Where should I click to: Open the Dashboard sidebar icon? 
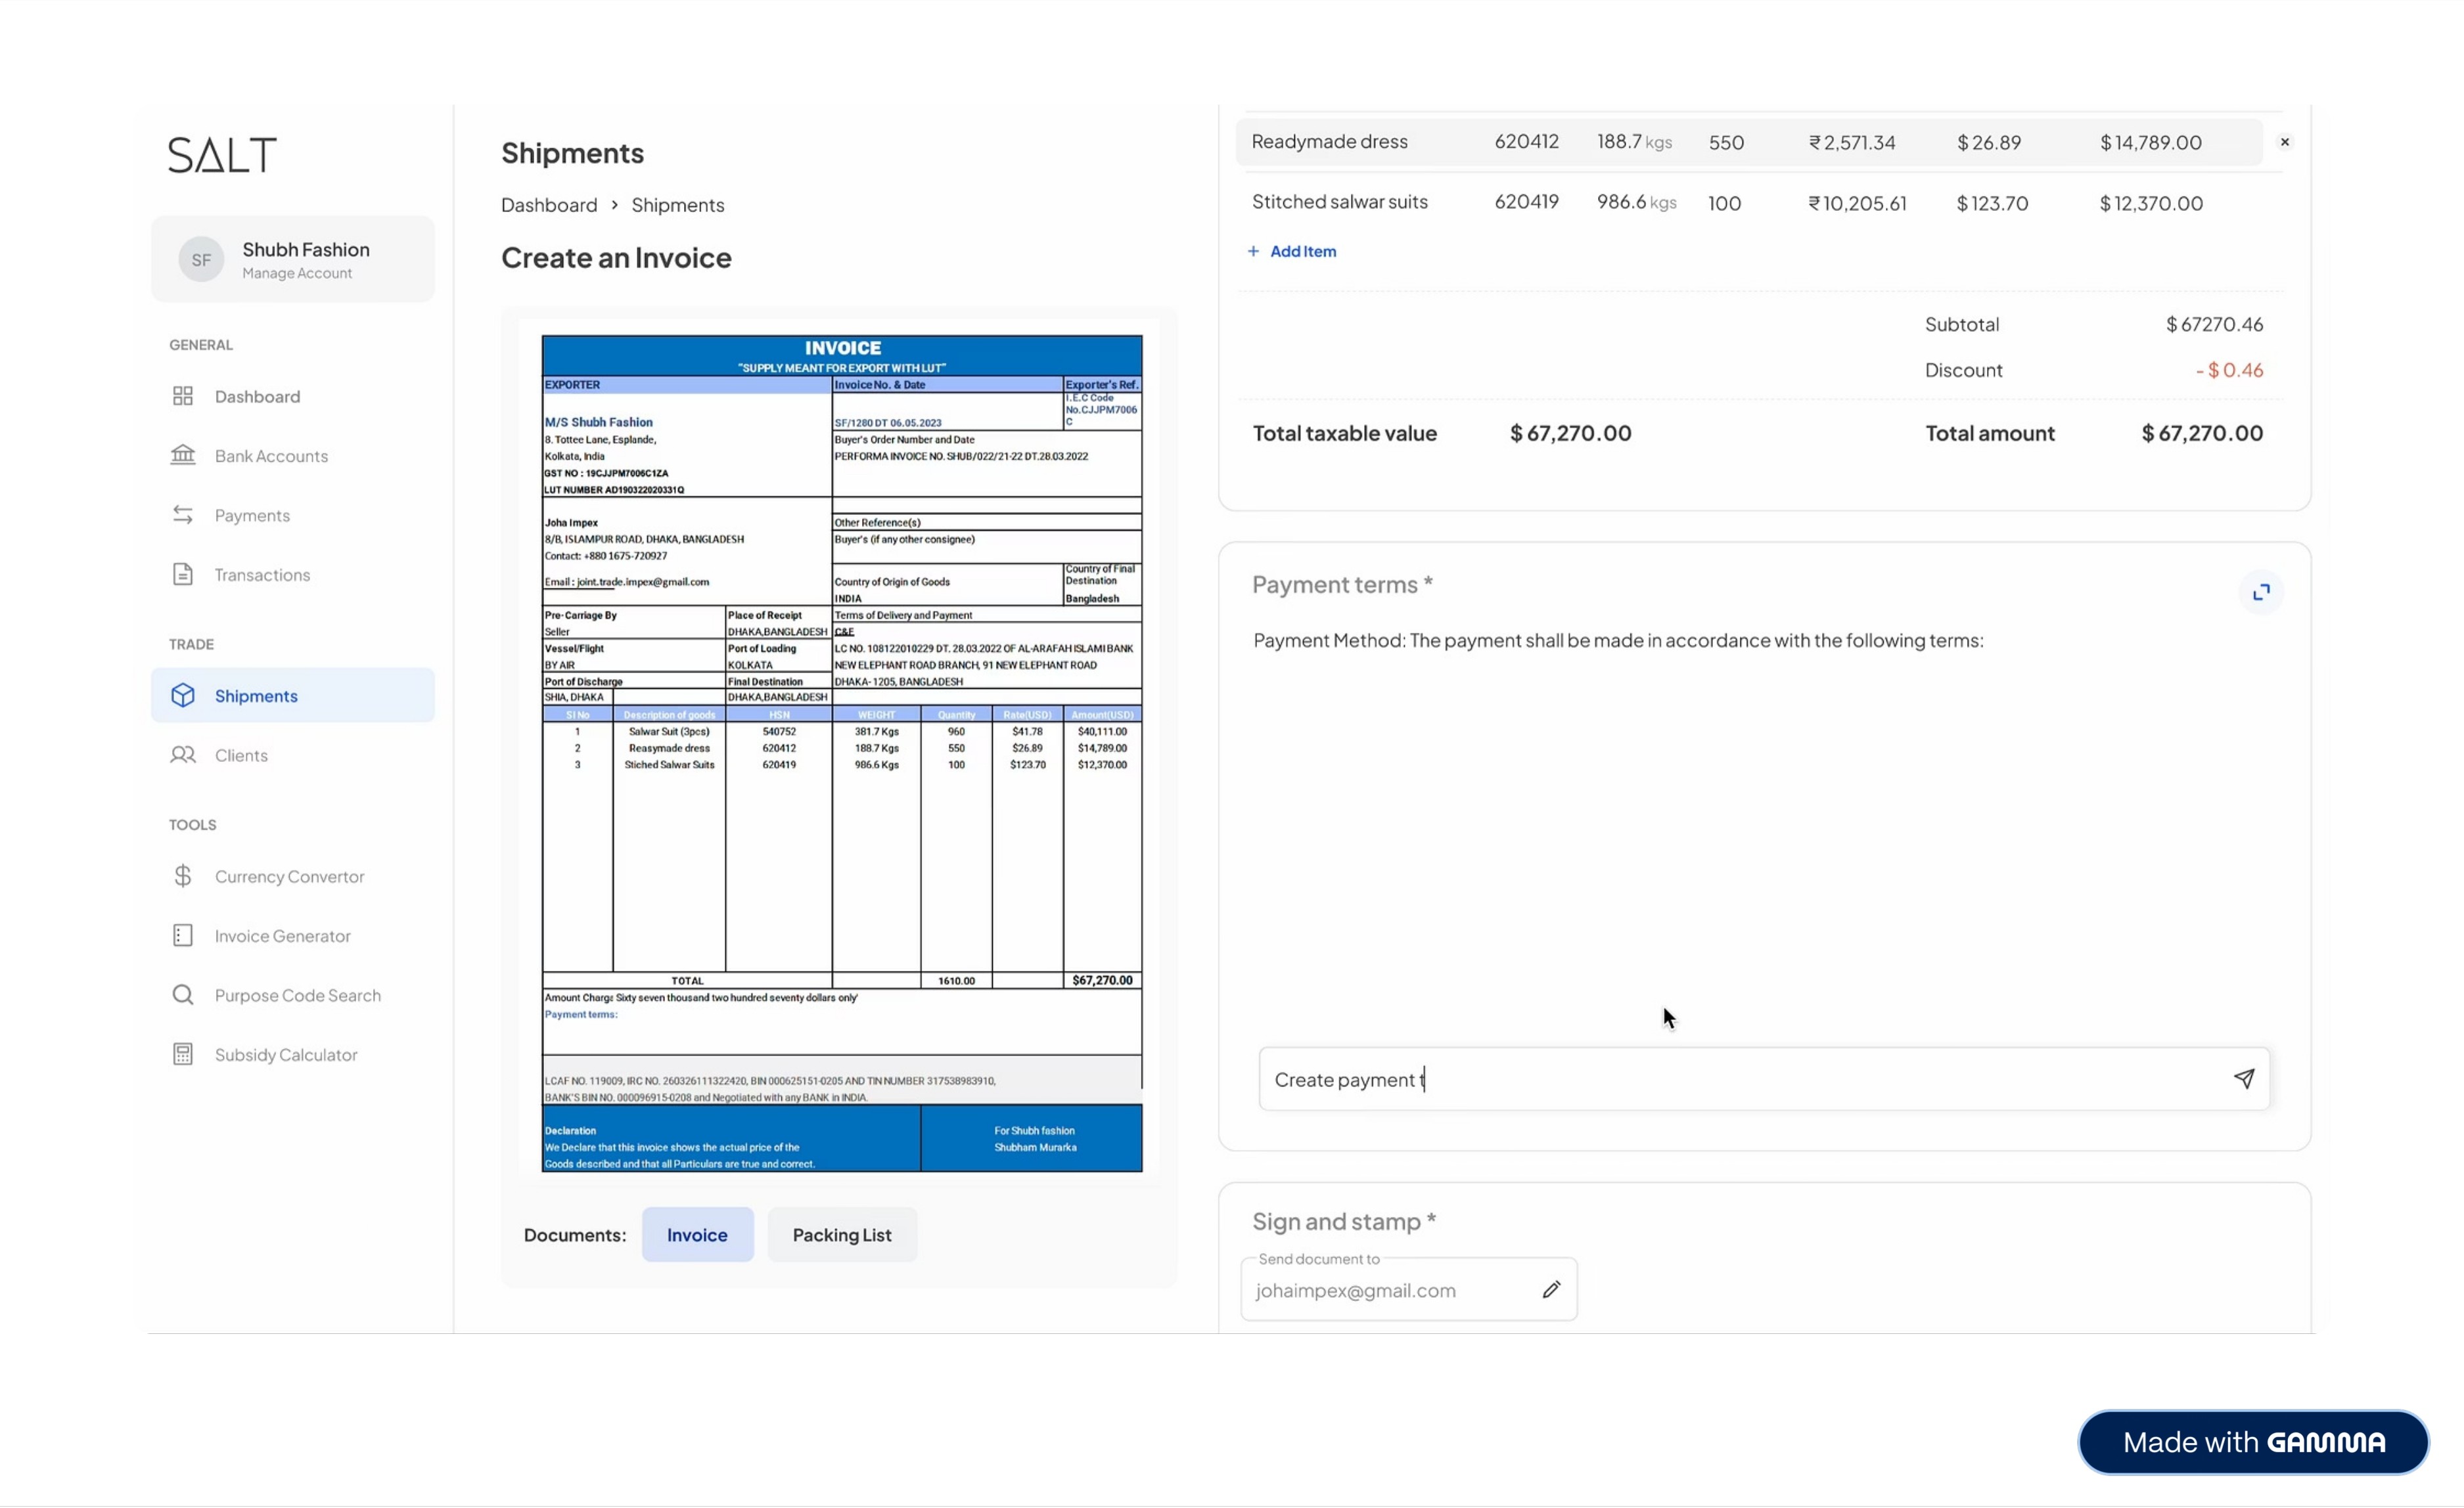pos(183,396)
